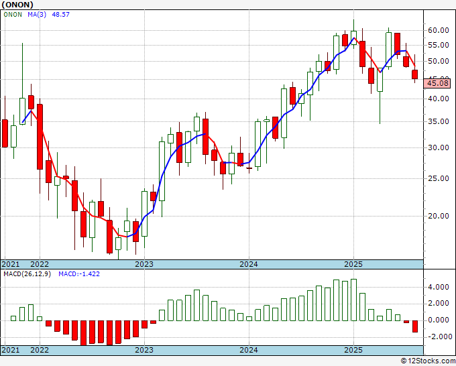Click the 48.57 moving average value

(x=61, y=15)
